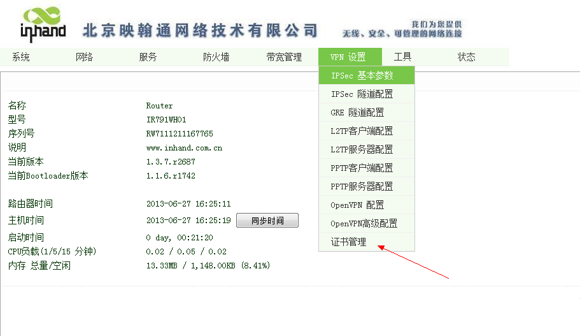Open the 带宽管理 menu
580x336 pixels.
(x=284, y=57)
